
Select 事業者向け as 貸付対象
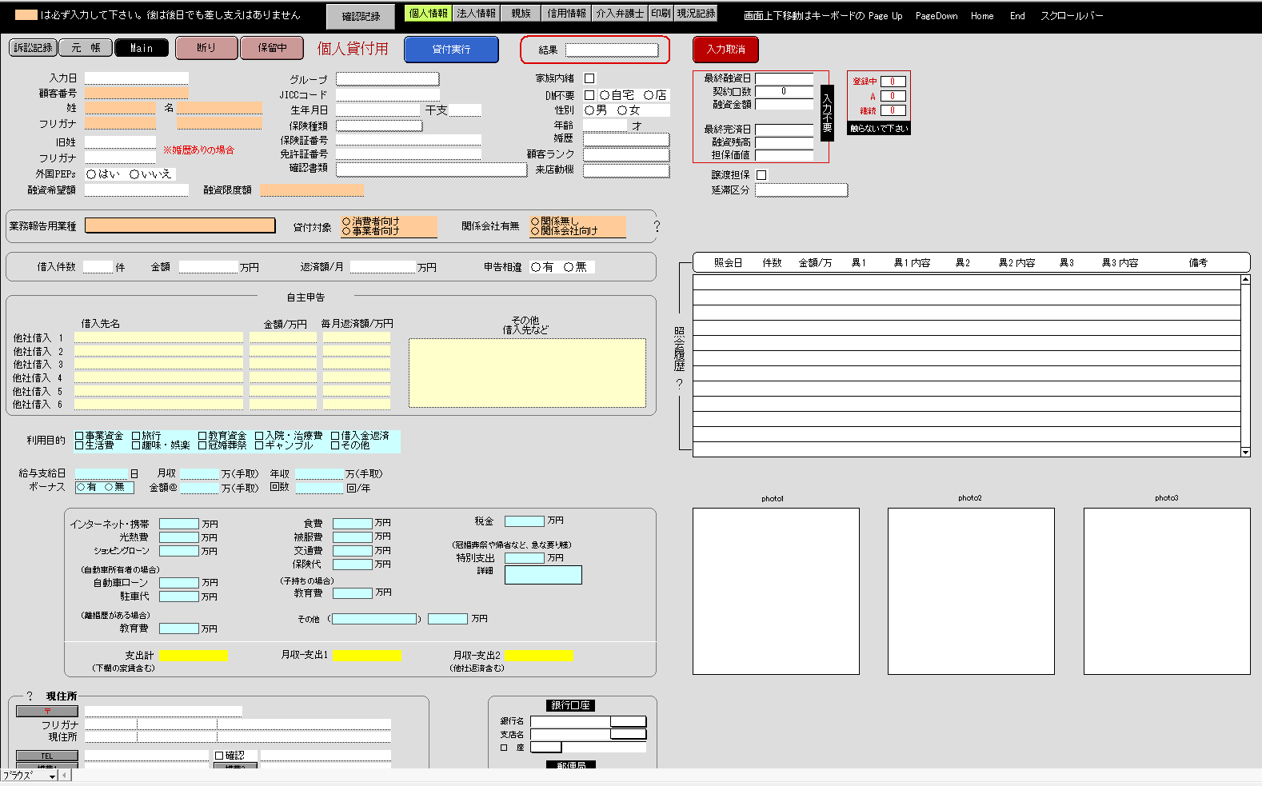[346, 231]
